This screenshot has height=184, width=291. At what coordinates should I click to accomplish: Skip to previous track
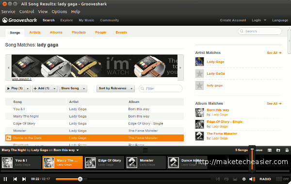15,179
